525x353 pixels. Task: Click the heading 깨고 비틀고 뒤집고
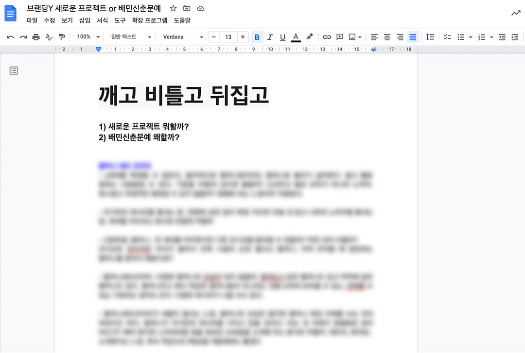[184, 95]
